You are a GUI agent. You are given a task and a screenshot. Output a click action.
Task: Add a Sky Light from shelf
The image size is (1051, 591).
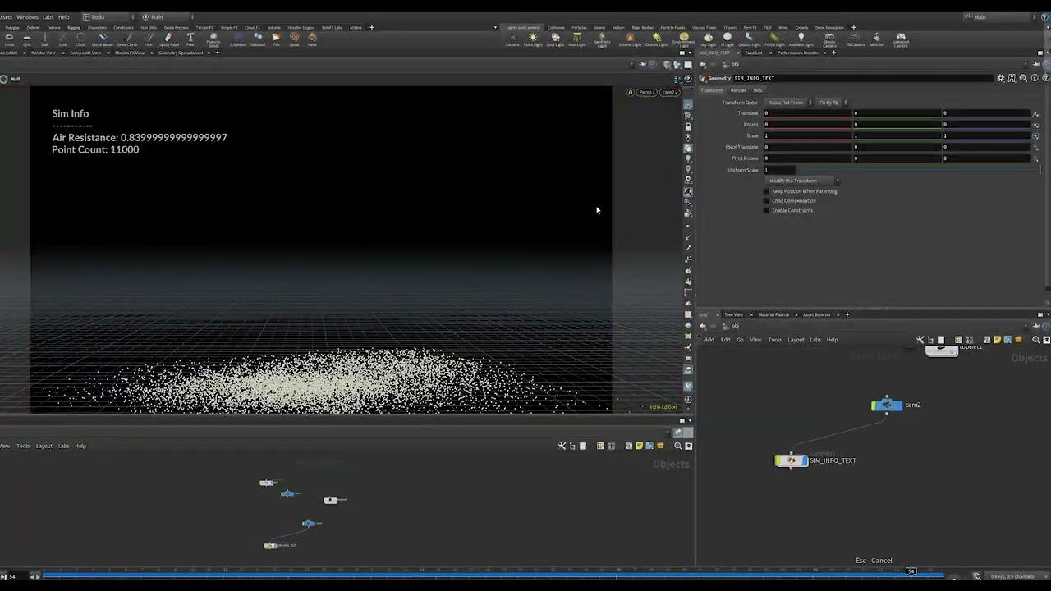[x=709, y=39]
